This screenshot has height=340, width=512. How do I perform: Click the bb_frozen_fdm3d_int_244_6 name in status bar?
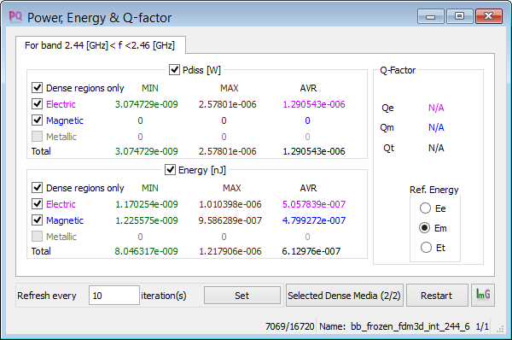point(410,326)
